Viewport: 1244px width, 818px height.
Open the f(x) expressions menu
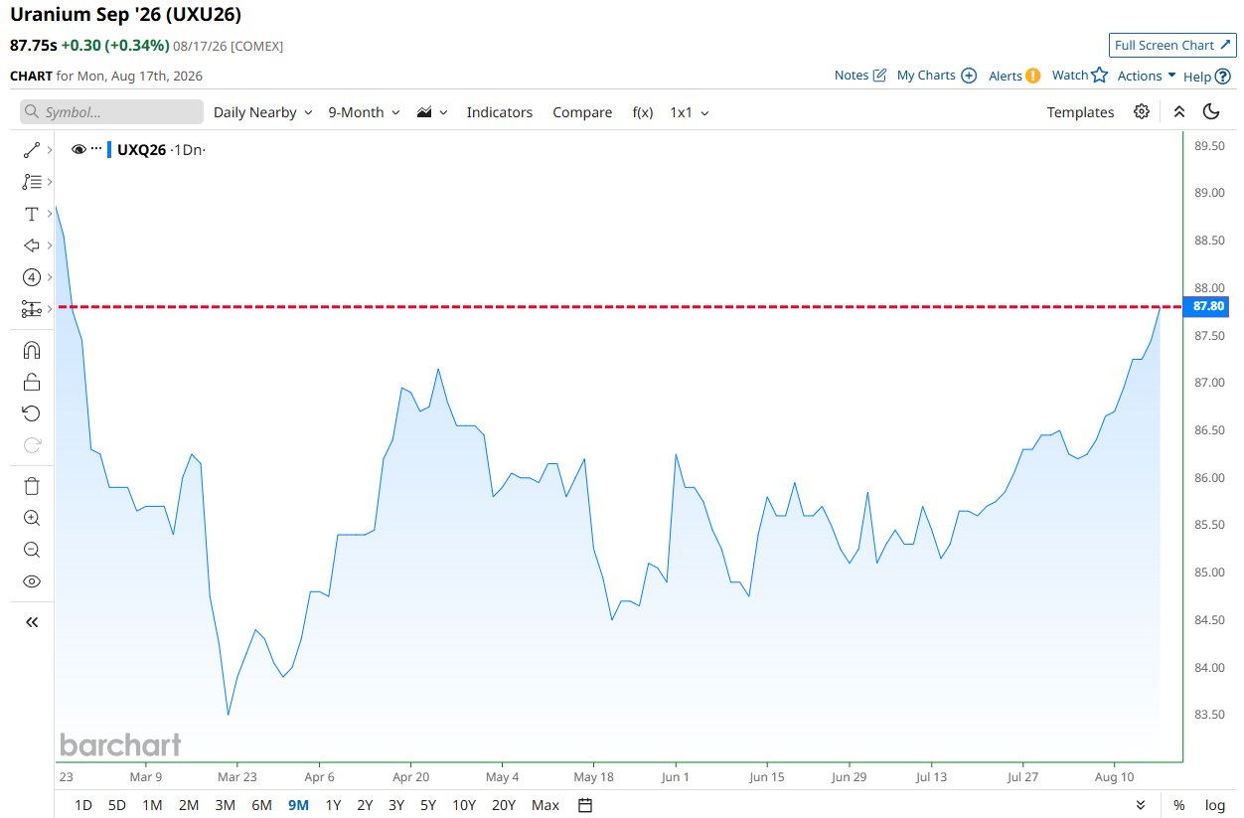643,112
